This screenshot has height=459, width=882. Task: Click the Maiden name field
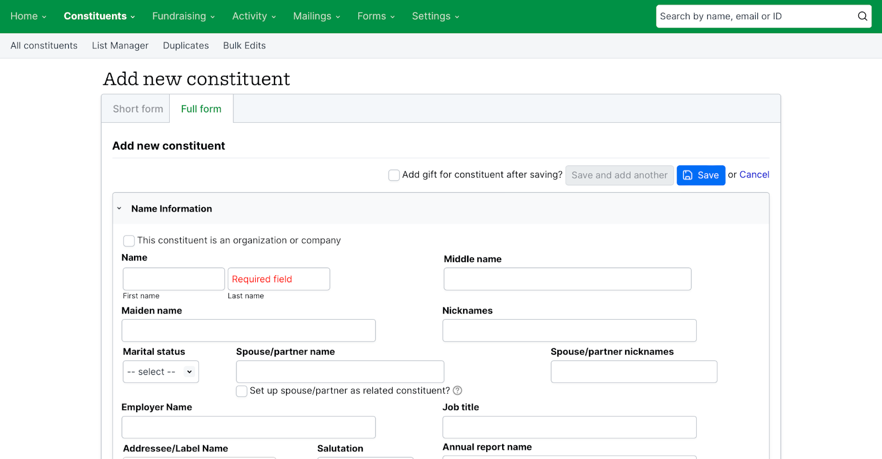click(249, 331)
